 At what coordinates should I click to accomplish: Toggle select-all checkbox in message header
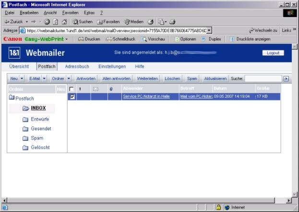coord(72,89)
